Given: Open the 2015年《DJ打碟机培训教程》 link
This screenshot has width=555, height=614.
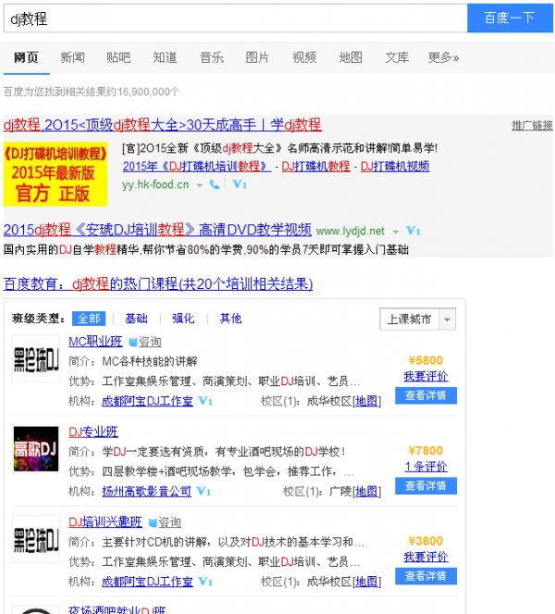Looking at the screenshot, I should point(197,167).
